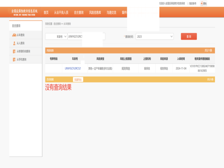The height and width of the screenshot is (168, 224).
Task: Click the 入库时间 column header
Action: tap(181, 59)
